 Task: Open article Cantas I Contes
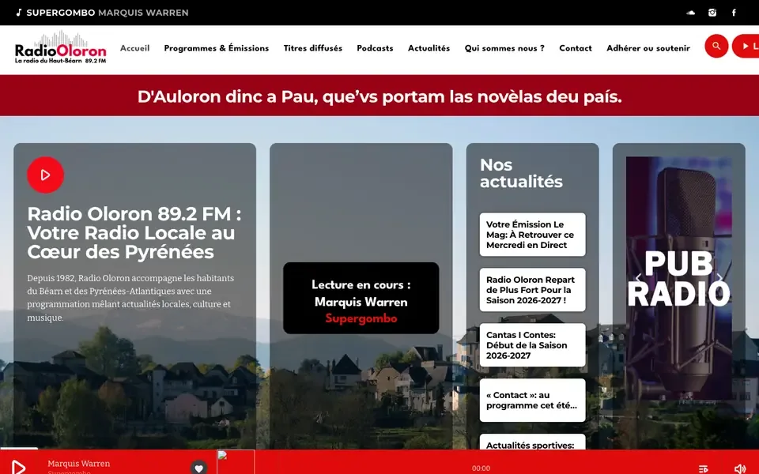[x=532, y=345]
